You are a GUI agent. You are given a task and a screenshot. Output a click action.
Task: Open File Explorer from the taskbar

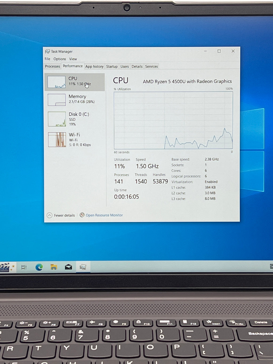tap(54, 267)
